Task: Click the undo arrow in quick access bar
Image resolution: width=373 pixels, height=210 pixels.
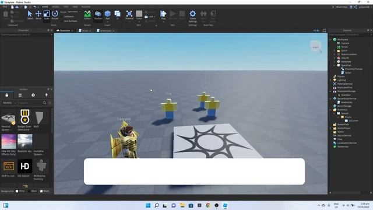Action: pyautogui.click(x=35, y=7)
